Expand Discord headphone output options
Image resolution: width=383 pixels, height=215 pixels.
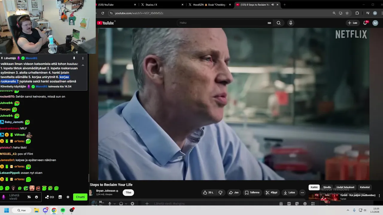[126, 204]
